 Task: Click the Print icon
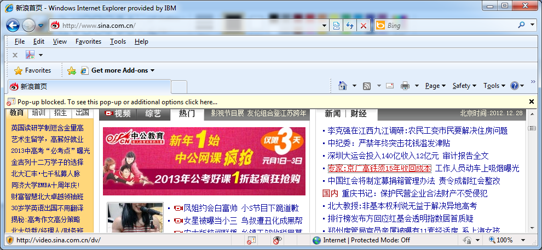pos(405,86)
